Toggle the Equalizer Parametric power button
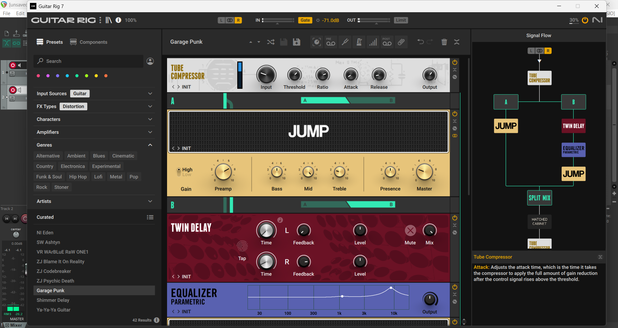618x328 pixels. (455, 287)
